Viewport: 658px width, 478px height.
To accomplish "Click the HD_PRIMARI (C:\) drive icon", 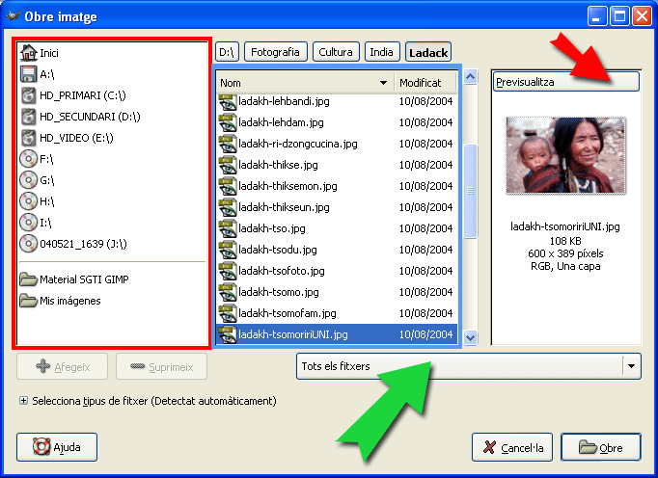I will point(29,95).
